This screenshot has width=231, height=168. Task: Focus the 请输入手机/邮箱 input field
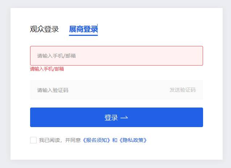(116, 56)
